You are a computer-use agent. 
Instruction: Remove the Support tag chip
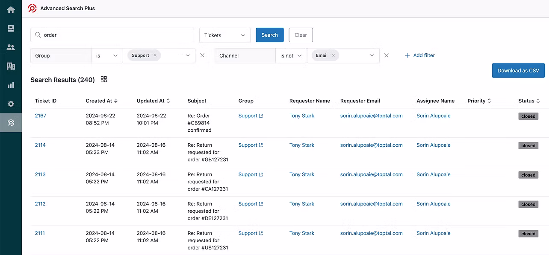(x=155, y=55)
